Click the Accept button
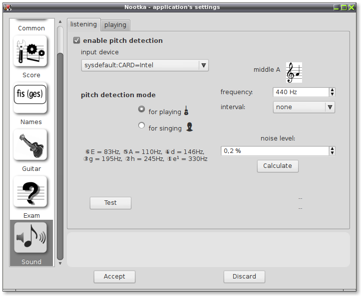The width and height of the screenshot is (361, 296). click(x=114, y=277)
